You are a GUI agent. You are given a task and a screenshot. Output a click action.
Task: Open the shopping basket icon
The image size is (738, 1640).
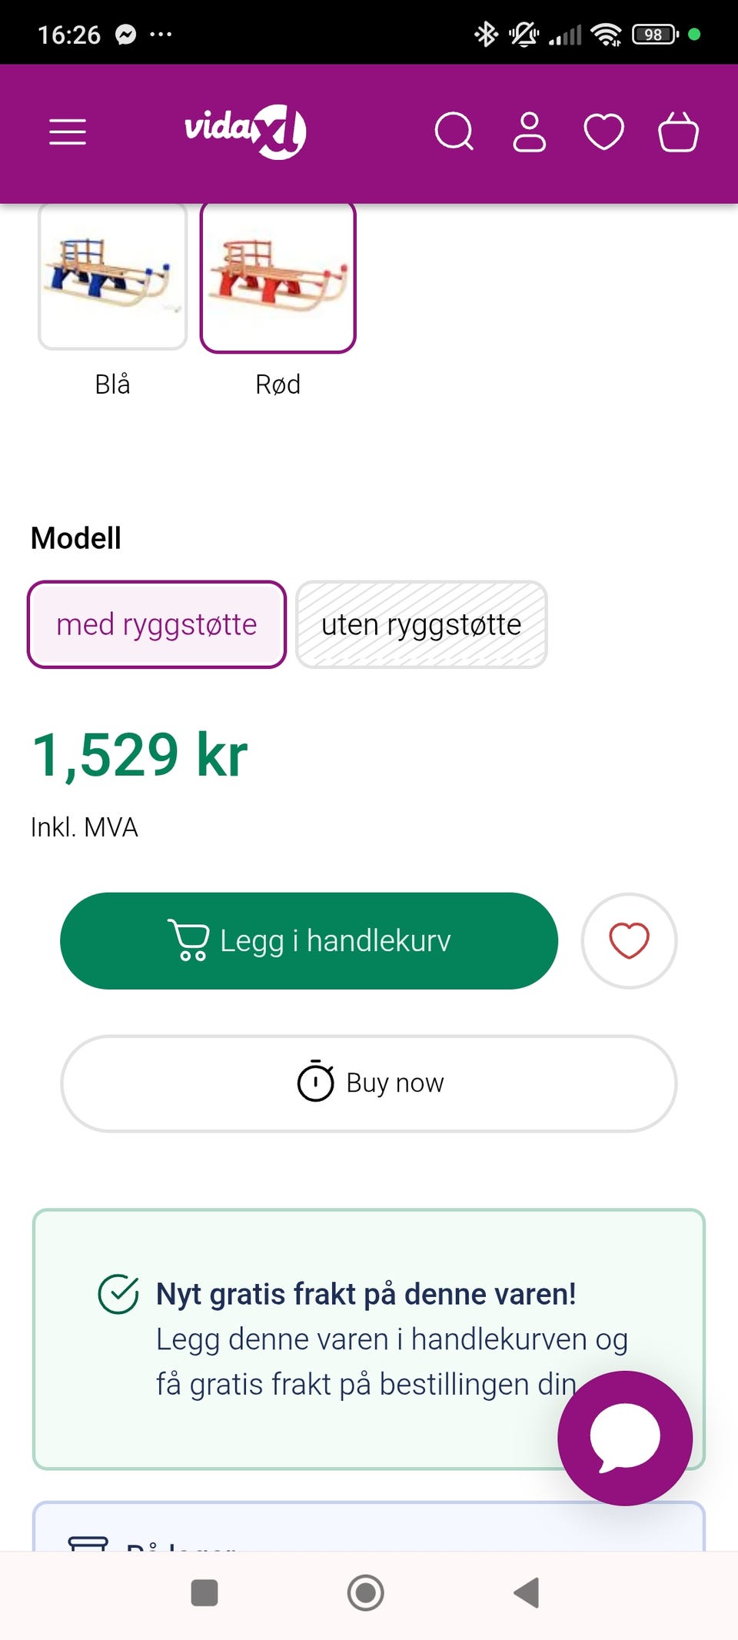[x=678, y=131]
